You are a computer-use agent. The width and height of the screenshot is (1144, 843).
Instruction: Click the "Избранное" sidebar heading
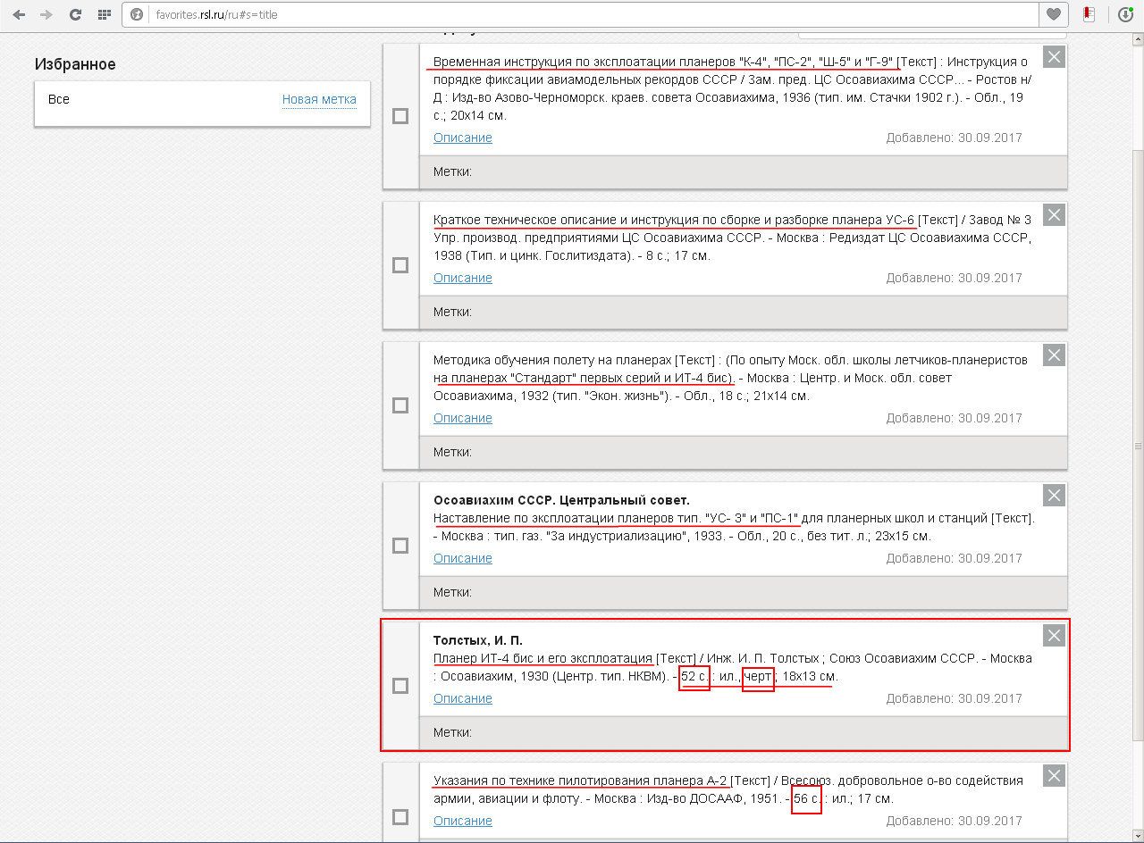coord(75,64)
